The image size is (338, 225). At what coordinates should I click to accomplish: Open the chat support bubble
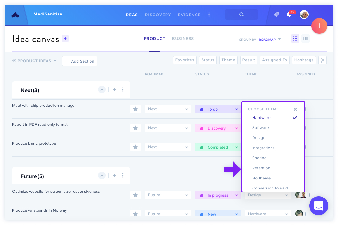(x=319, y=206)
